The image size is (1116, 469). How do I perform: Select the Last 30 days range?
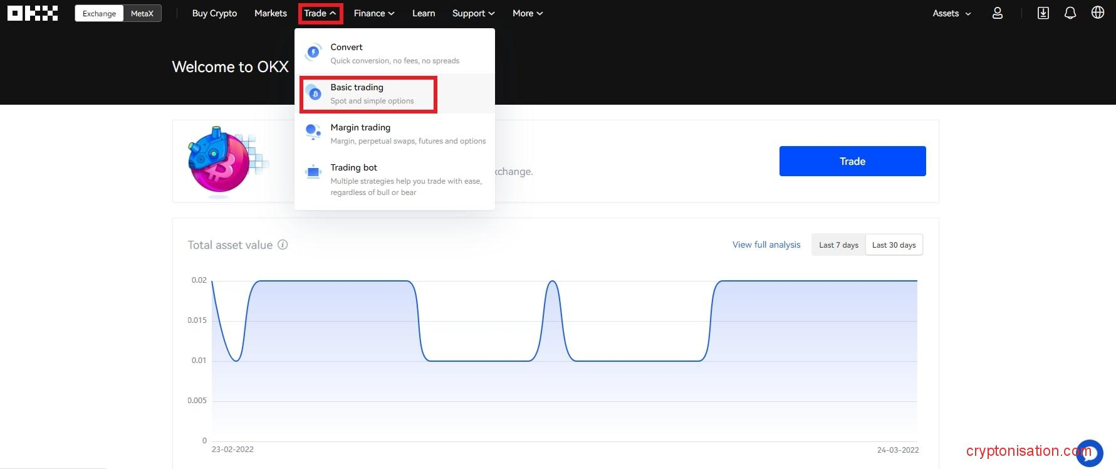point(894,245)
